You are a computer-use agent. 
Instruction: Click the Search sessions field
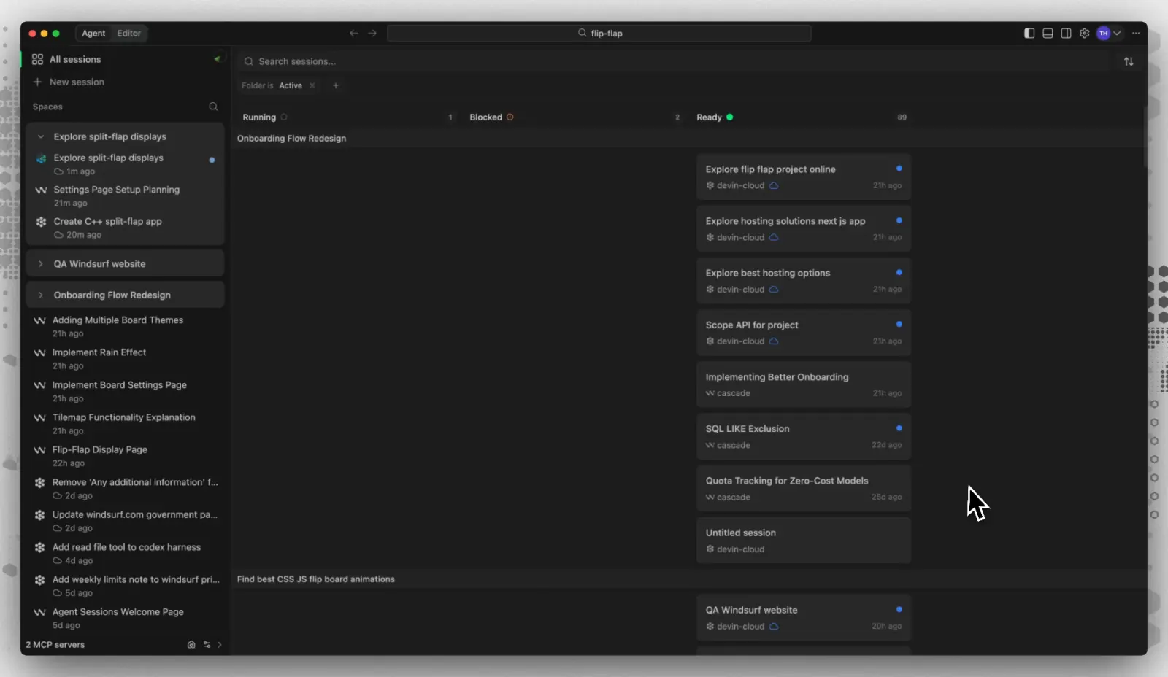[672, 61]
